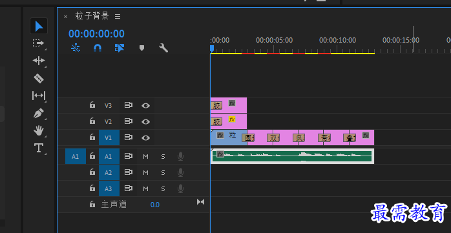Select the Hand tool

point(39,131)
